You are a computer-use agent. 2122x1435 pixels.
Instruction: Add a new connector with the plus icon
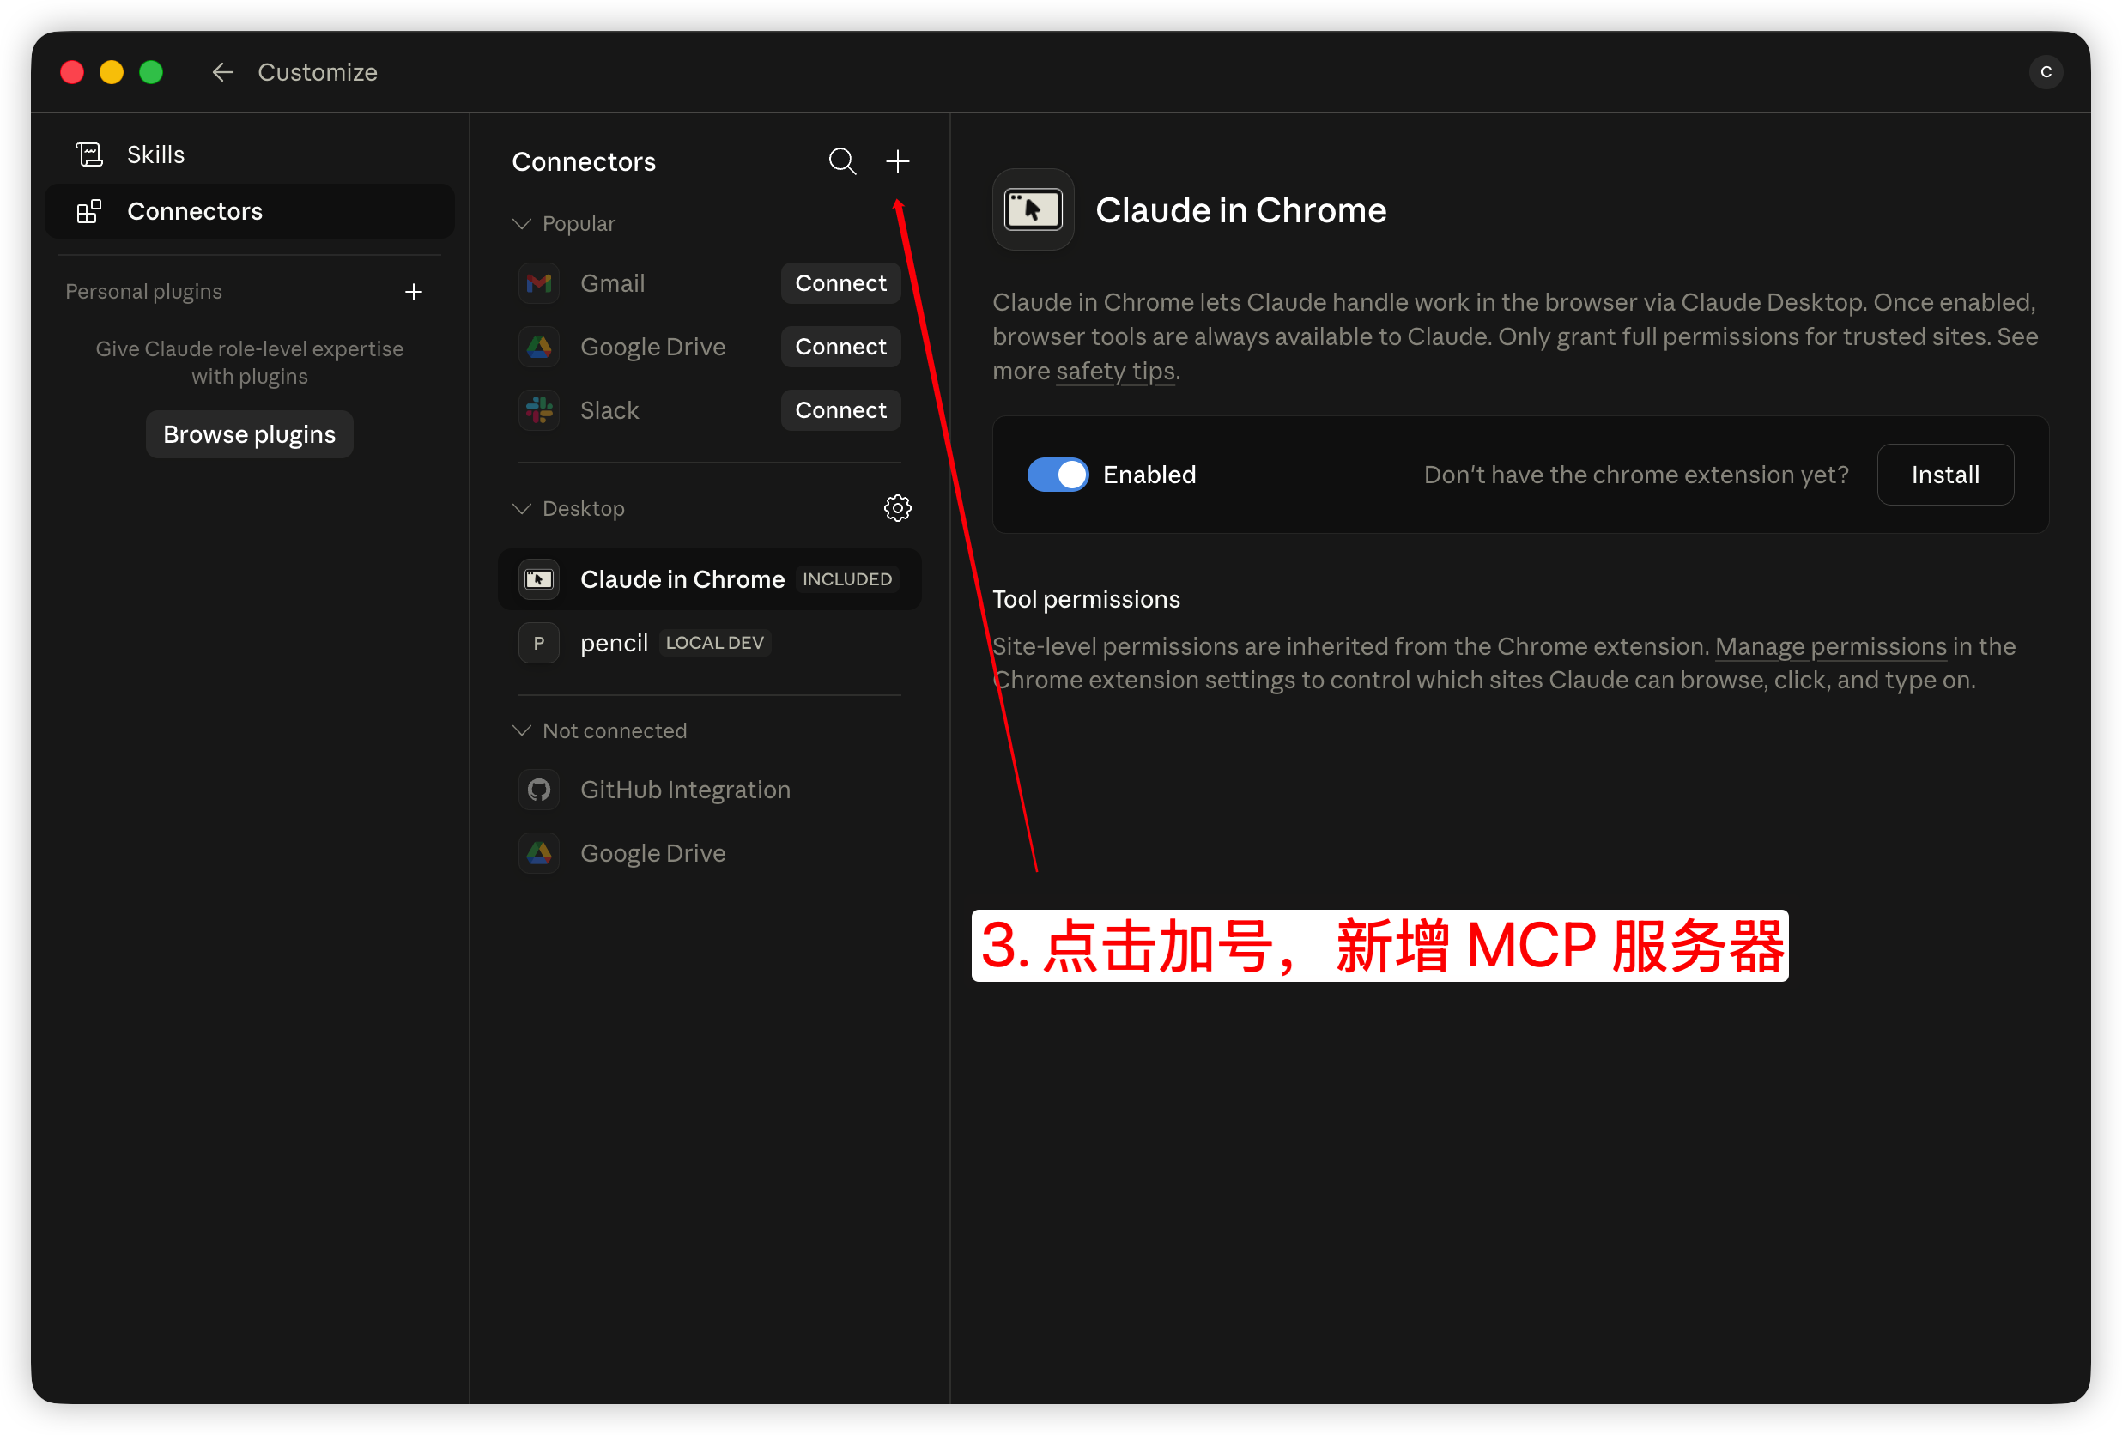click(x=898, y=161)
